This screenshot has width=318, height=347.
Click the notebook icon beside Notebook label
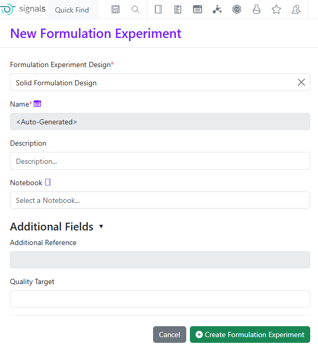point(48,183)
